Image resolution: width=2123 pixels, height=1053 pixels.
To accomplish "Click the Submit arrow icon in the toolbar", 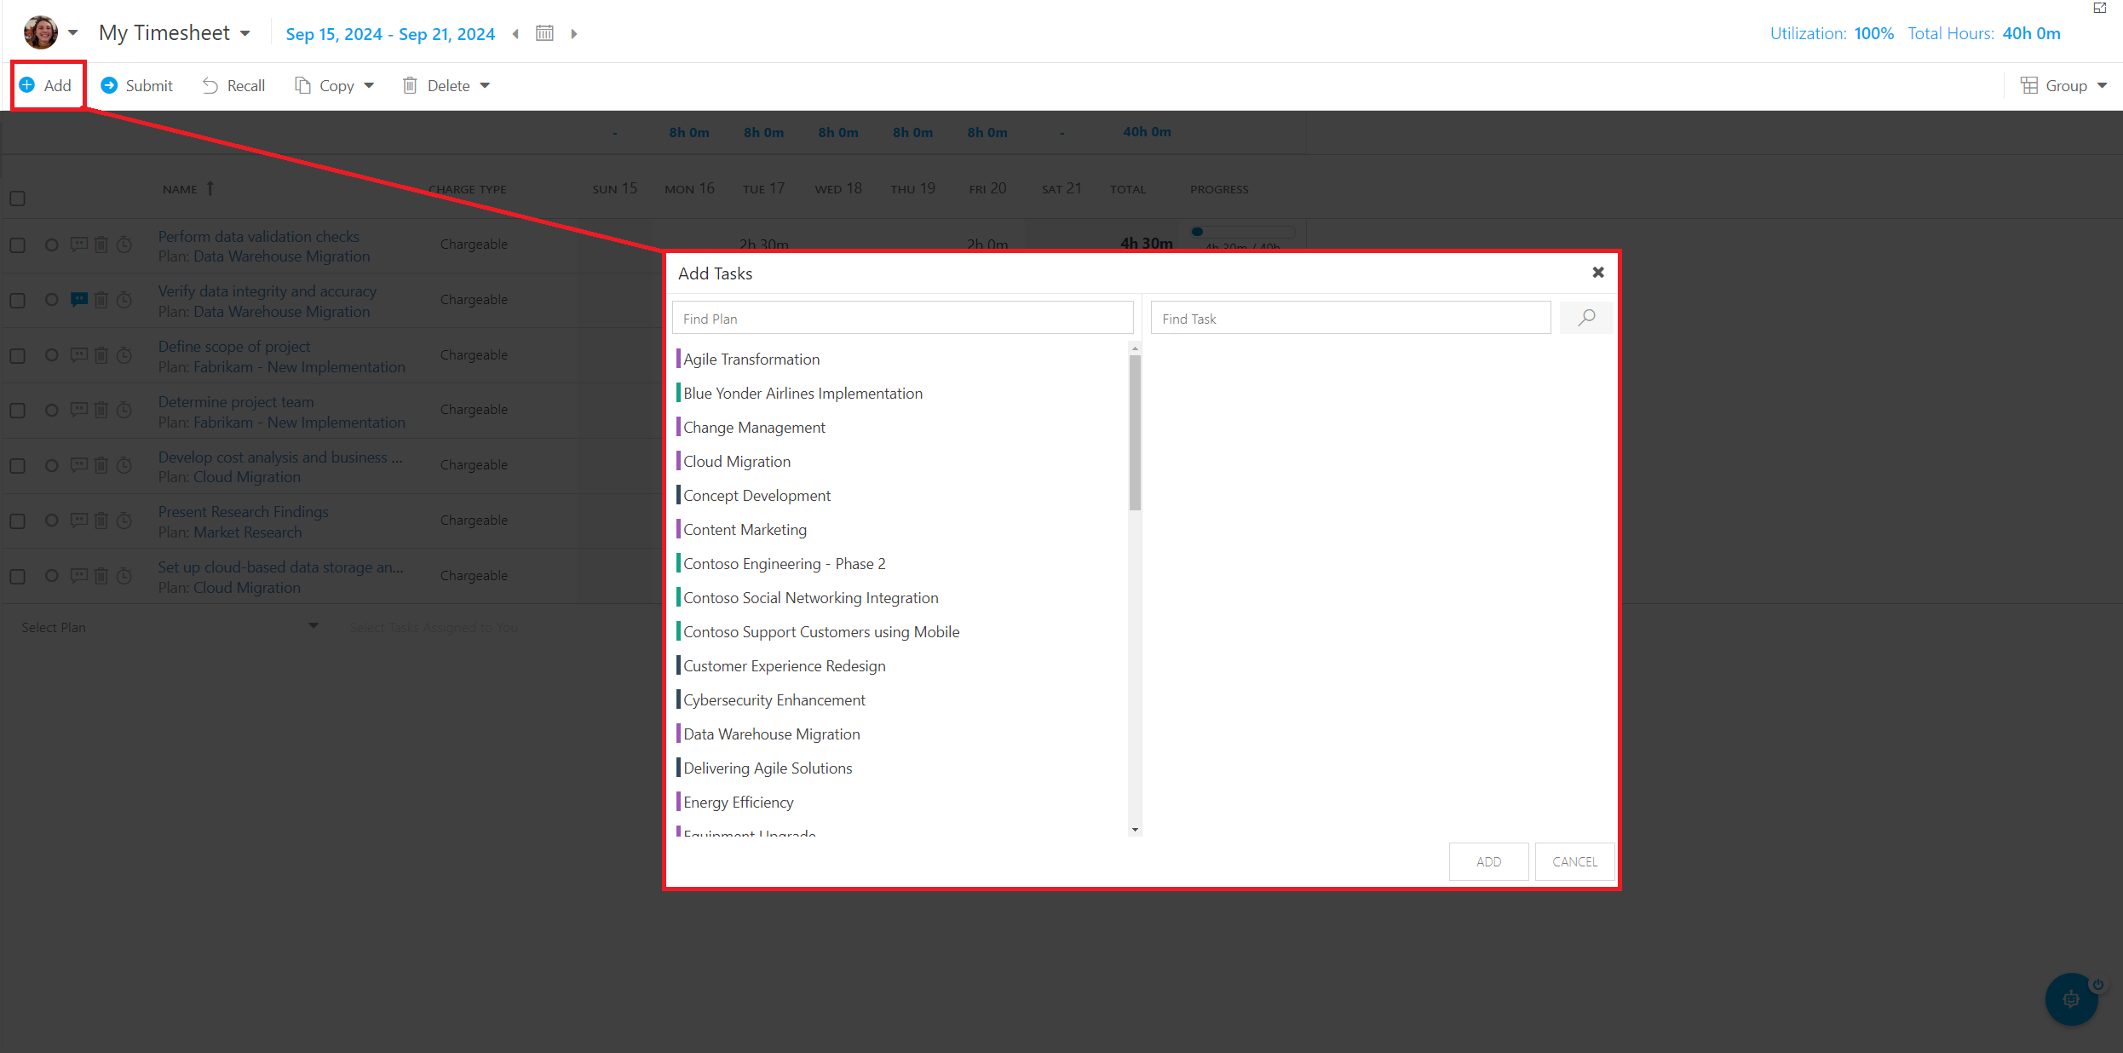I will [x=110, y=85].
